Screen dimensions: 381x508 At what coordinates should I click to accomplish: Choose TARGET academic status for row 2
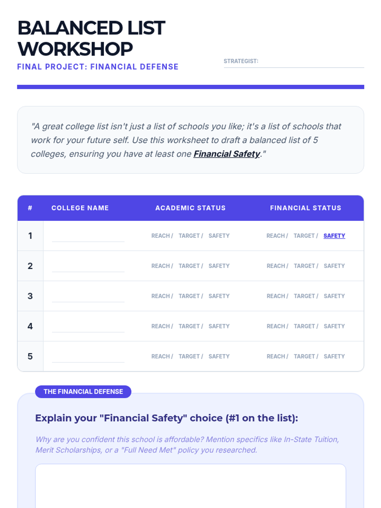[189, 266]
